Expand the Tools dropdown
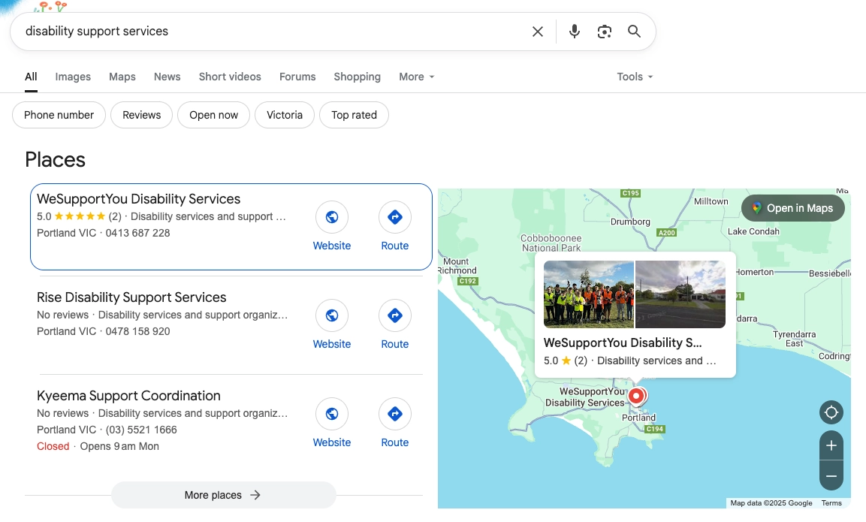Viewport: 866px width, 522px height. 635,77
